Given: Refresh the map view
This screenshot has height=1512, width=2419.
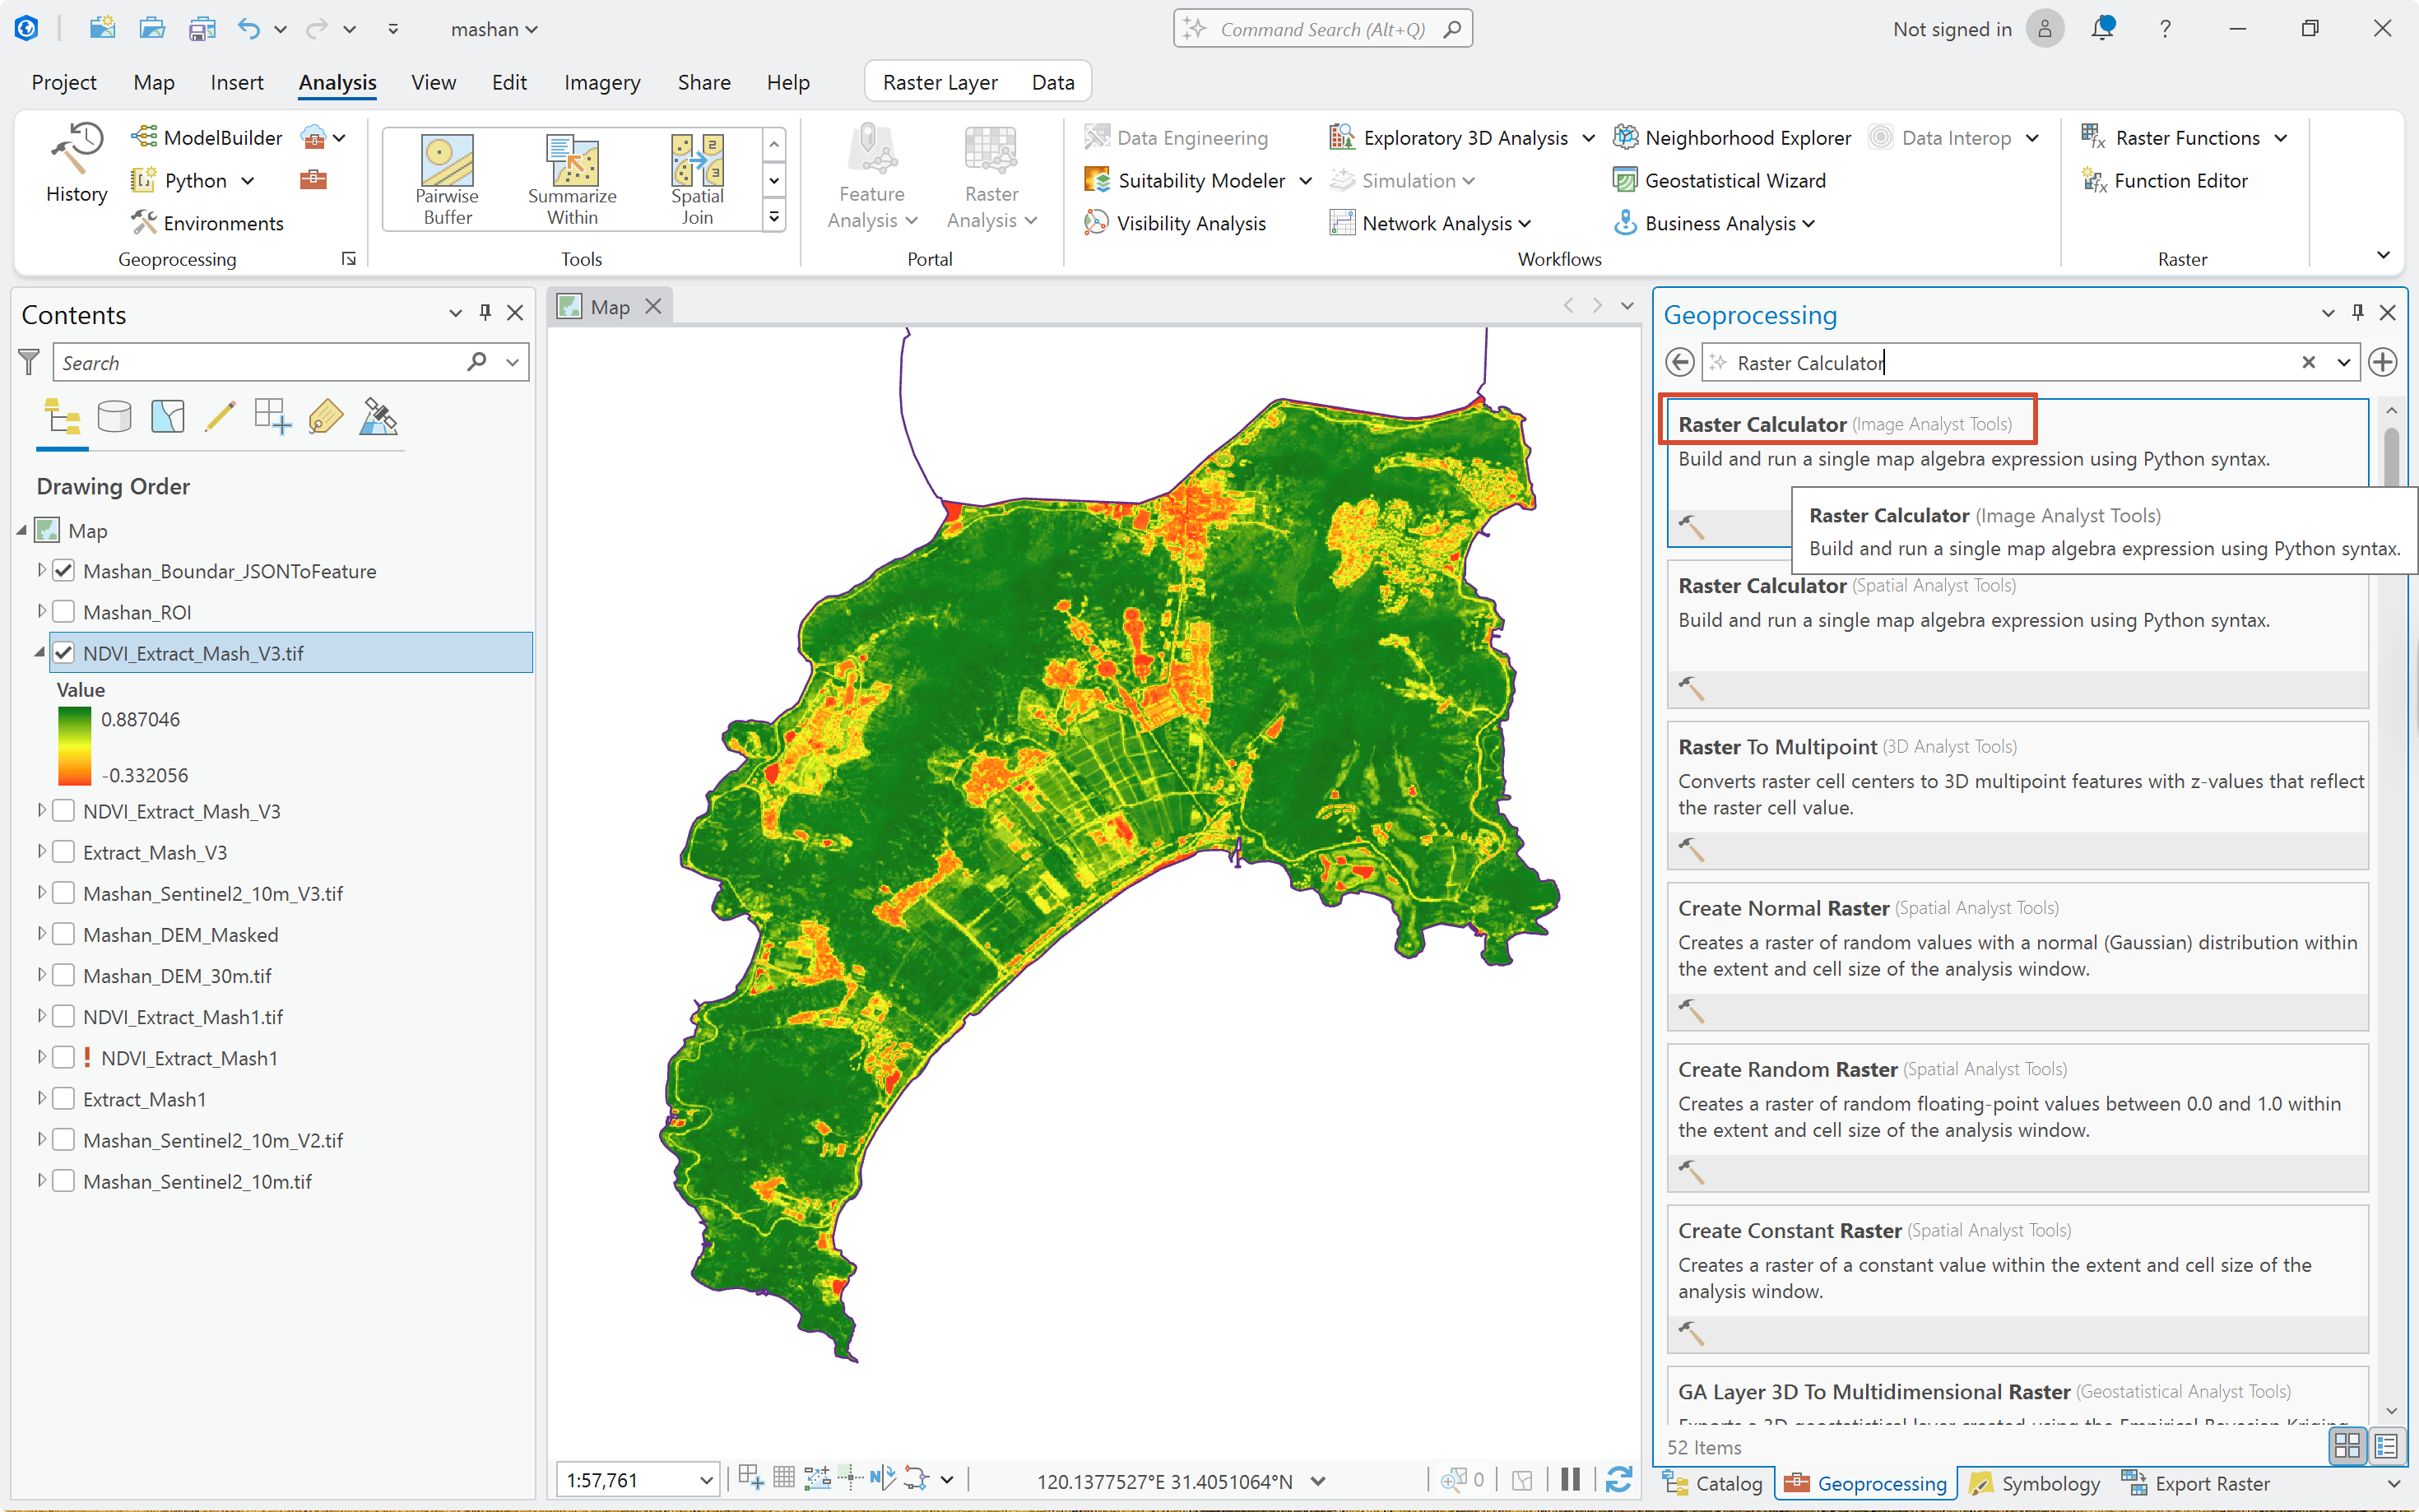Looking at the screenshot, I should coord(1619,1479).
